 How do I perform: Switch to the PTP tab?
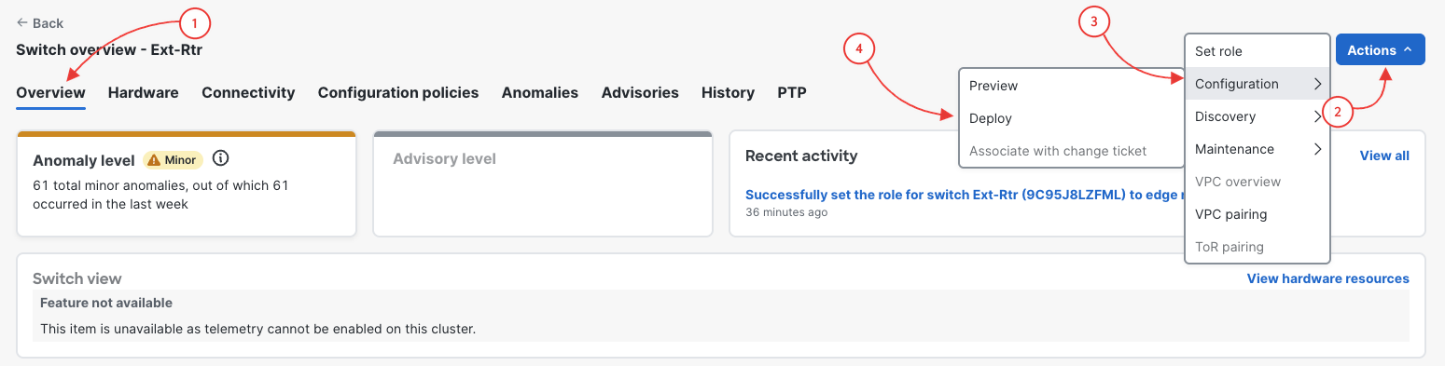coord(792,92)
